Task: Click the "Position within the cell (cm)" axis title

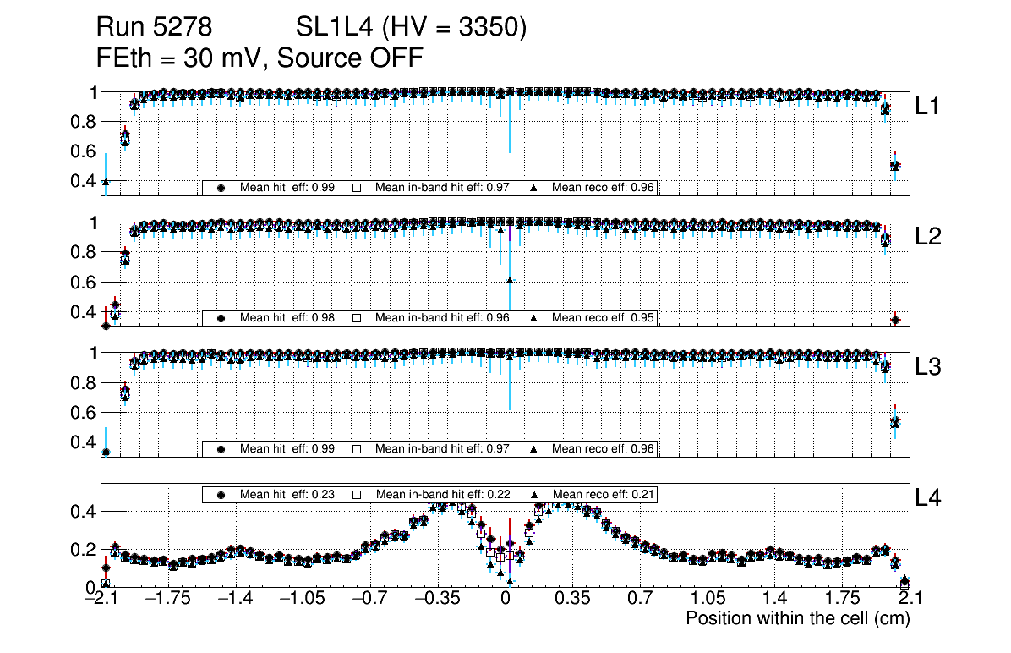Action: click(797, 618)
